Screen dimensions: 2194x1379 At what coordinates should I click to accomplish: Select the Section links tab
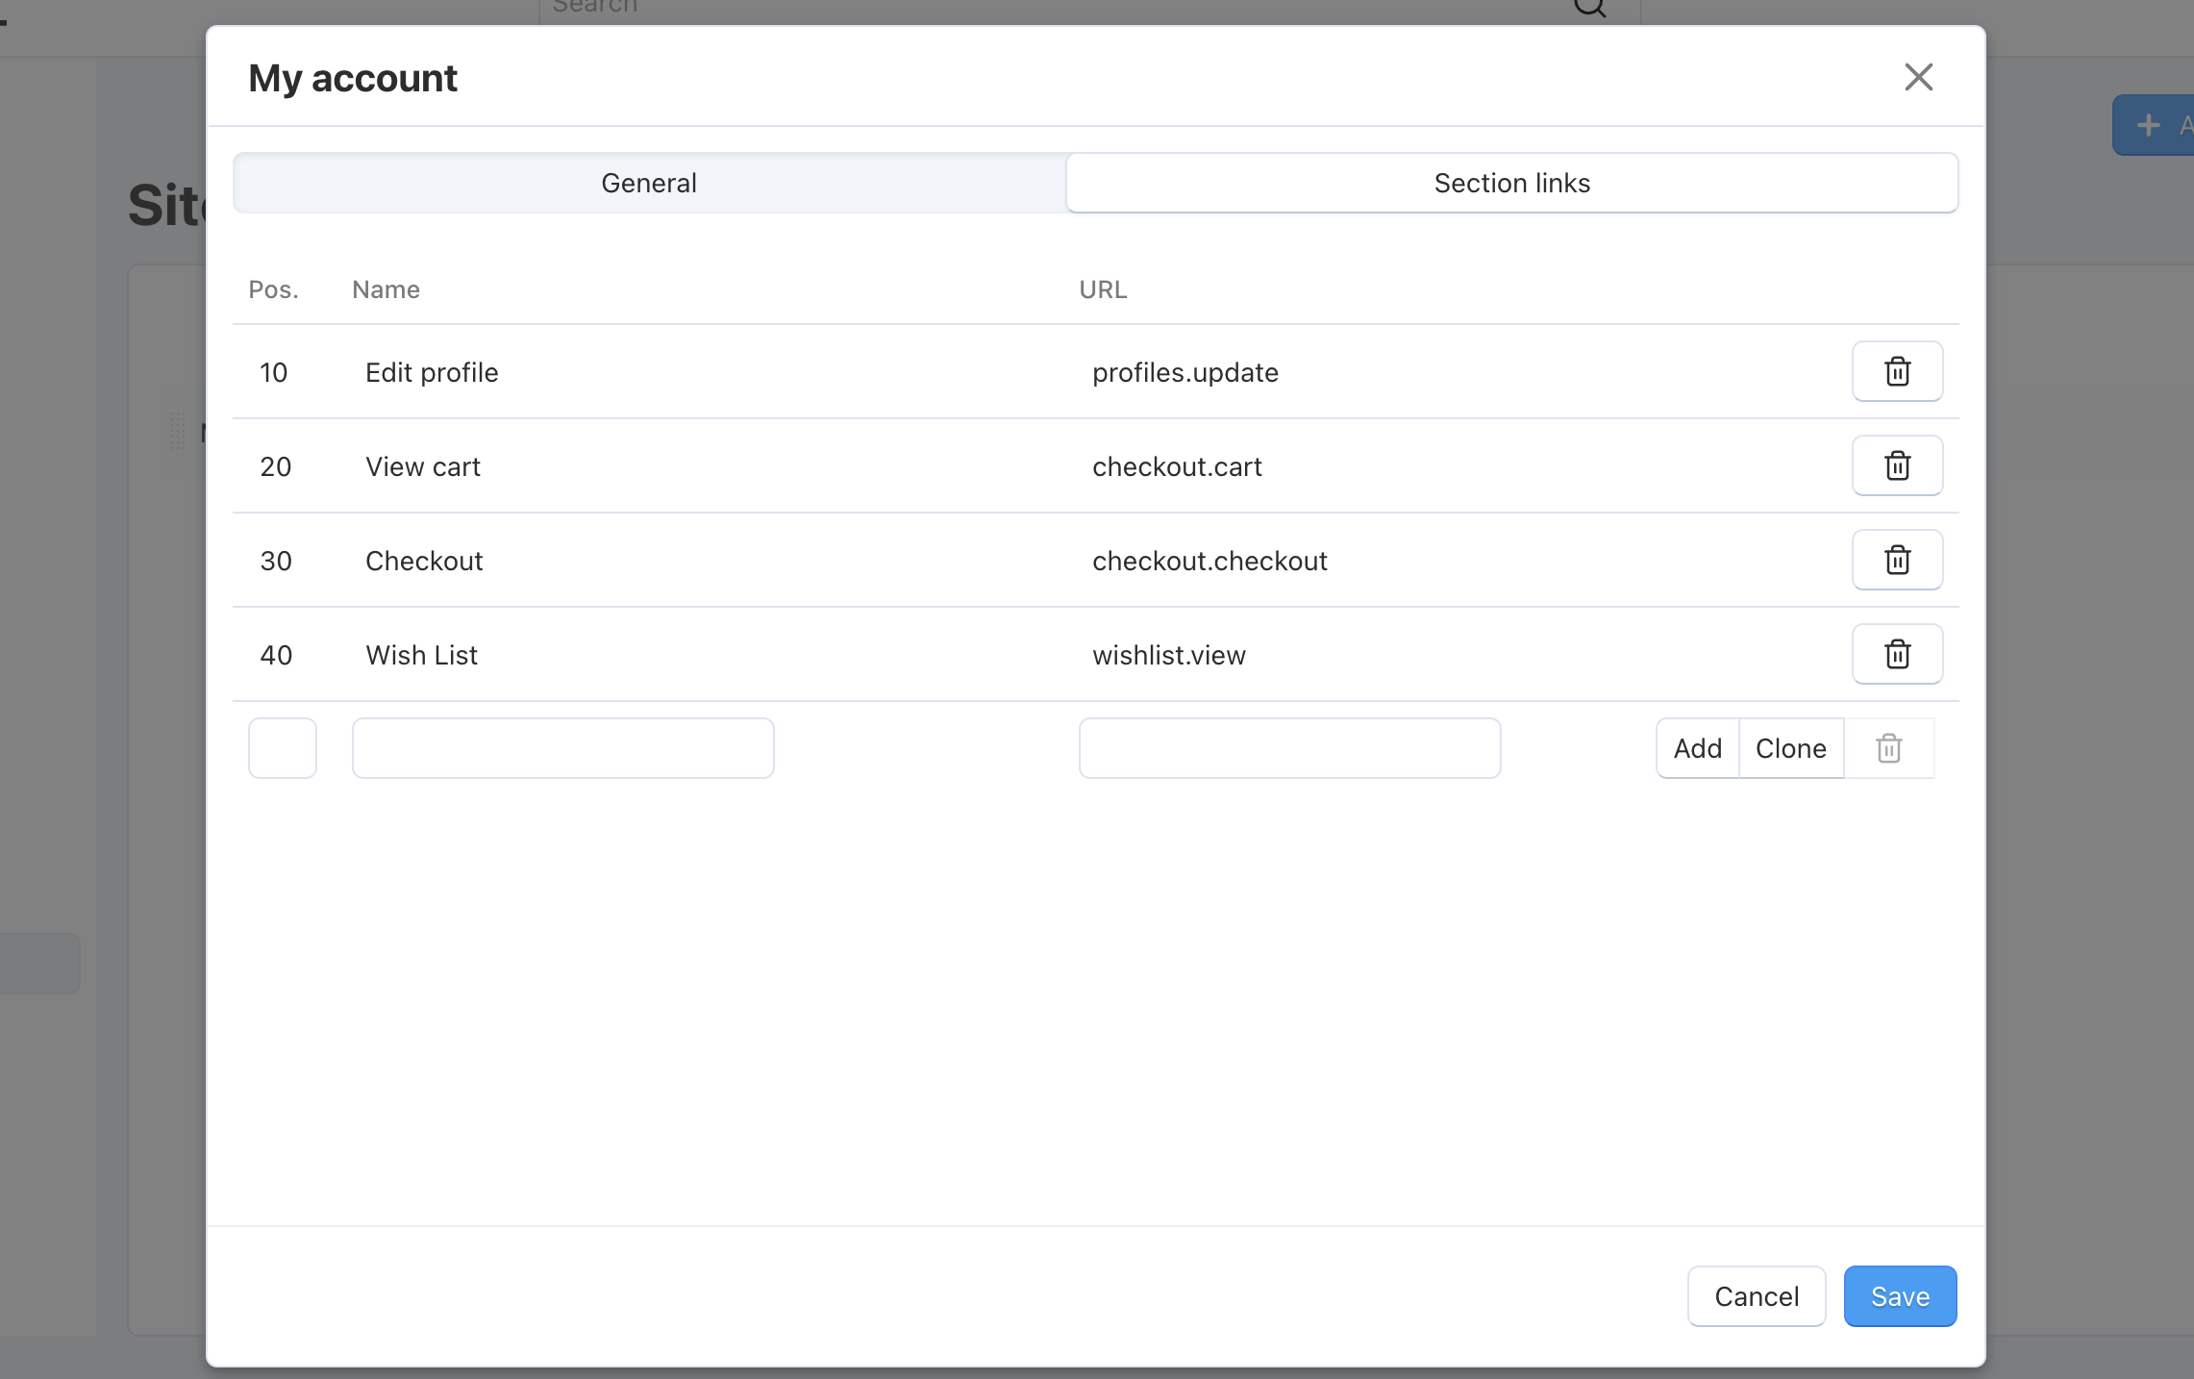point(1512,183)
